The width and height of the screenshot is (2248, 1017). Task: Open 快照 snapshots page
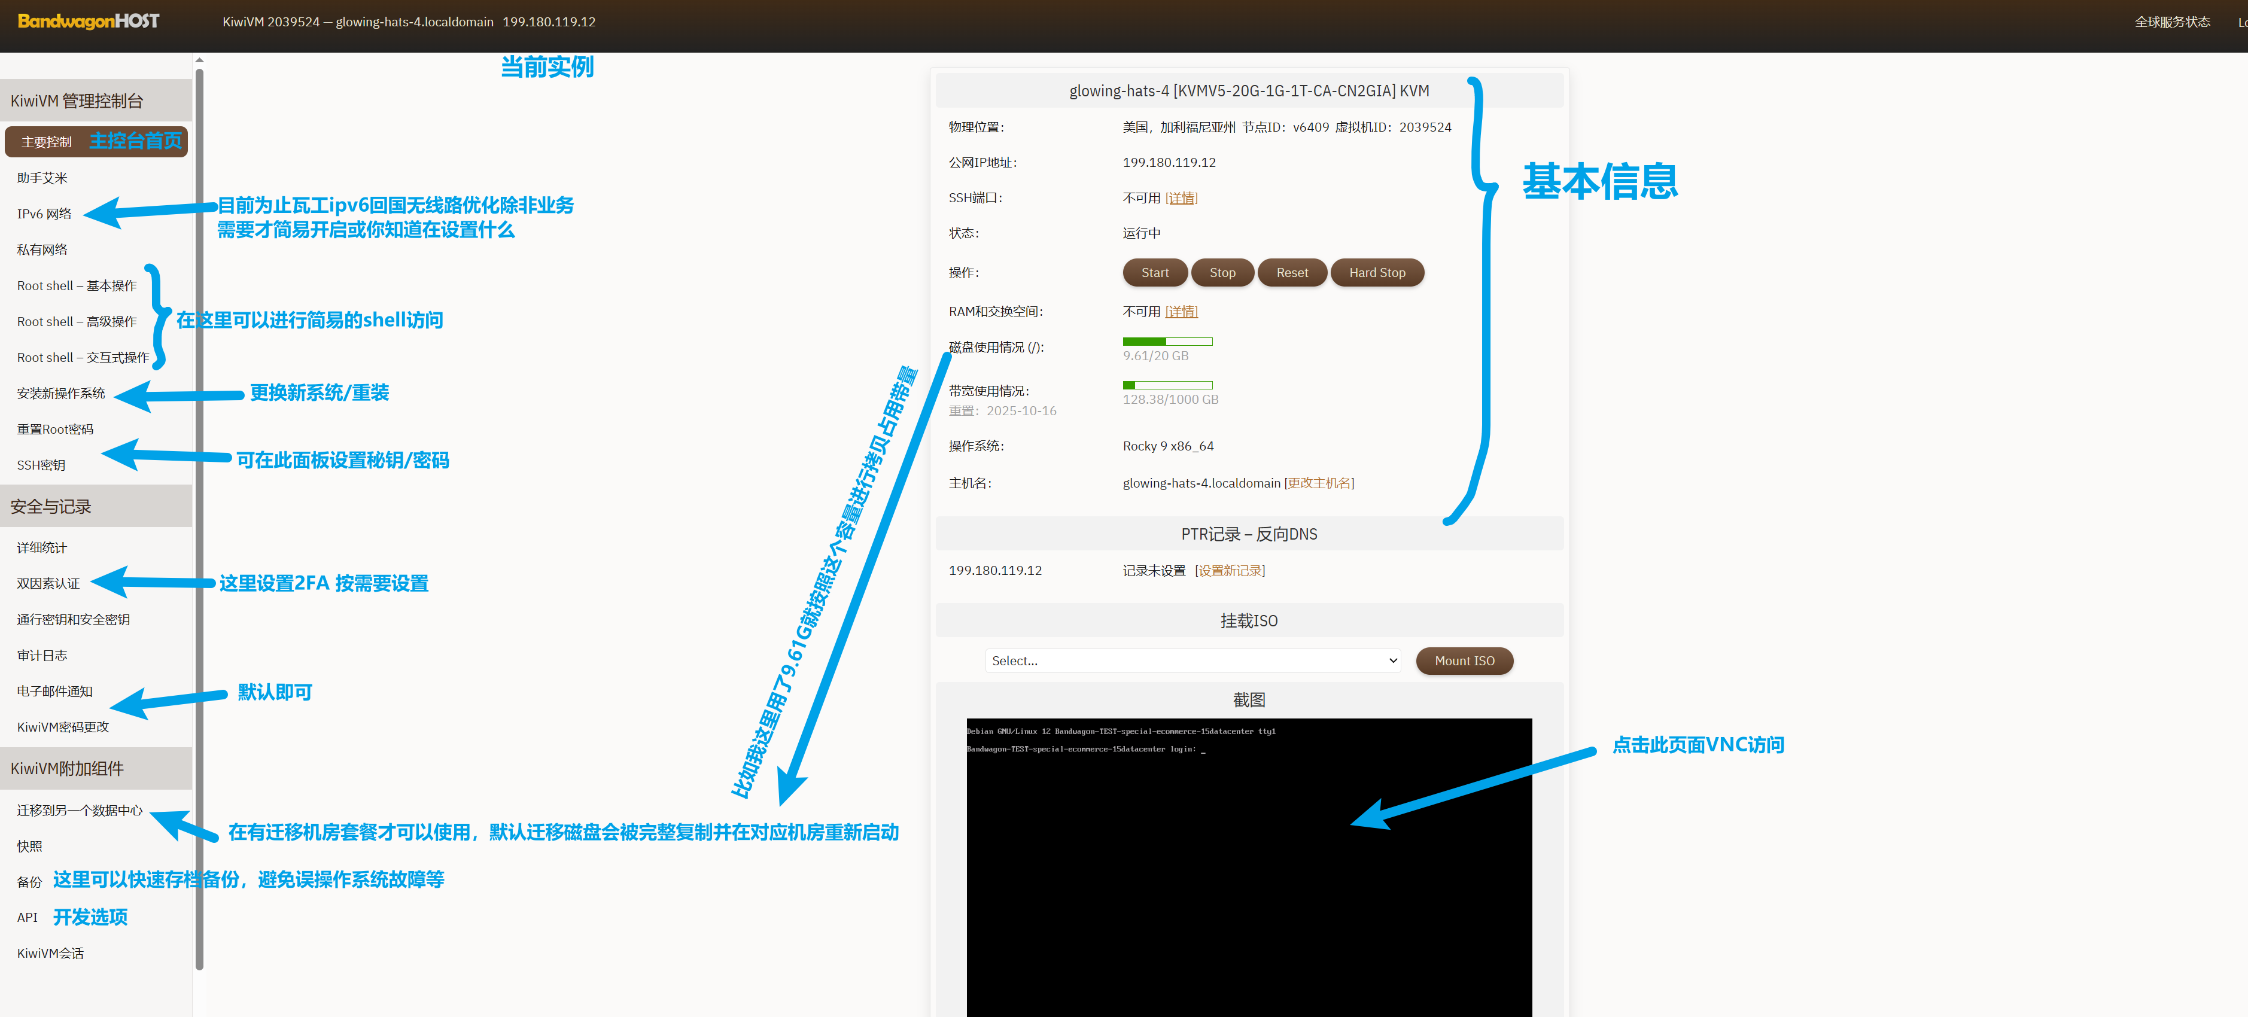tap(30, 846)
